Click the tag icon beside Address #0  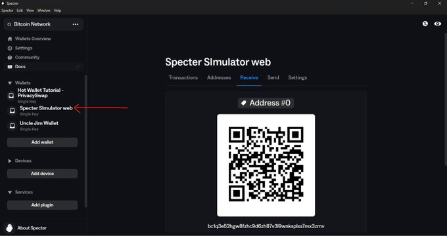244,103
